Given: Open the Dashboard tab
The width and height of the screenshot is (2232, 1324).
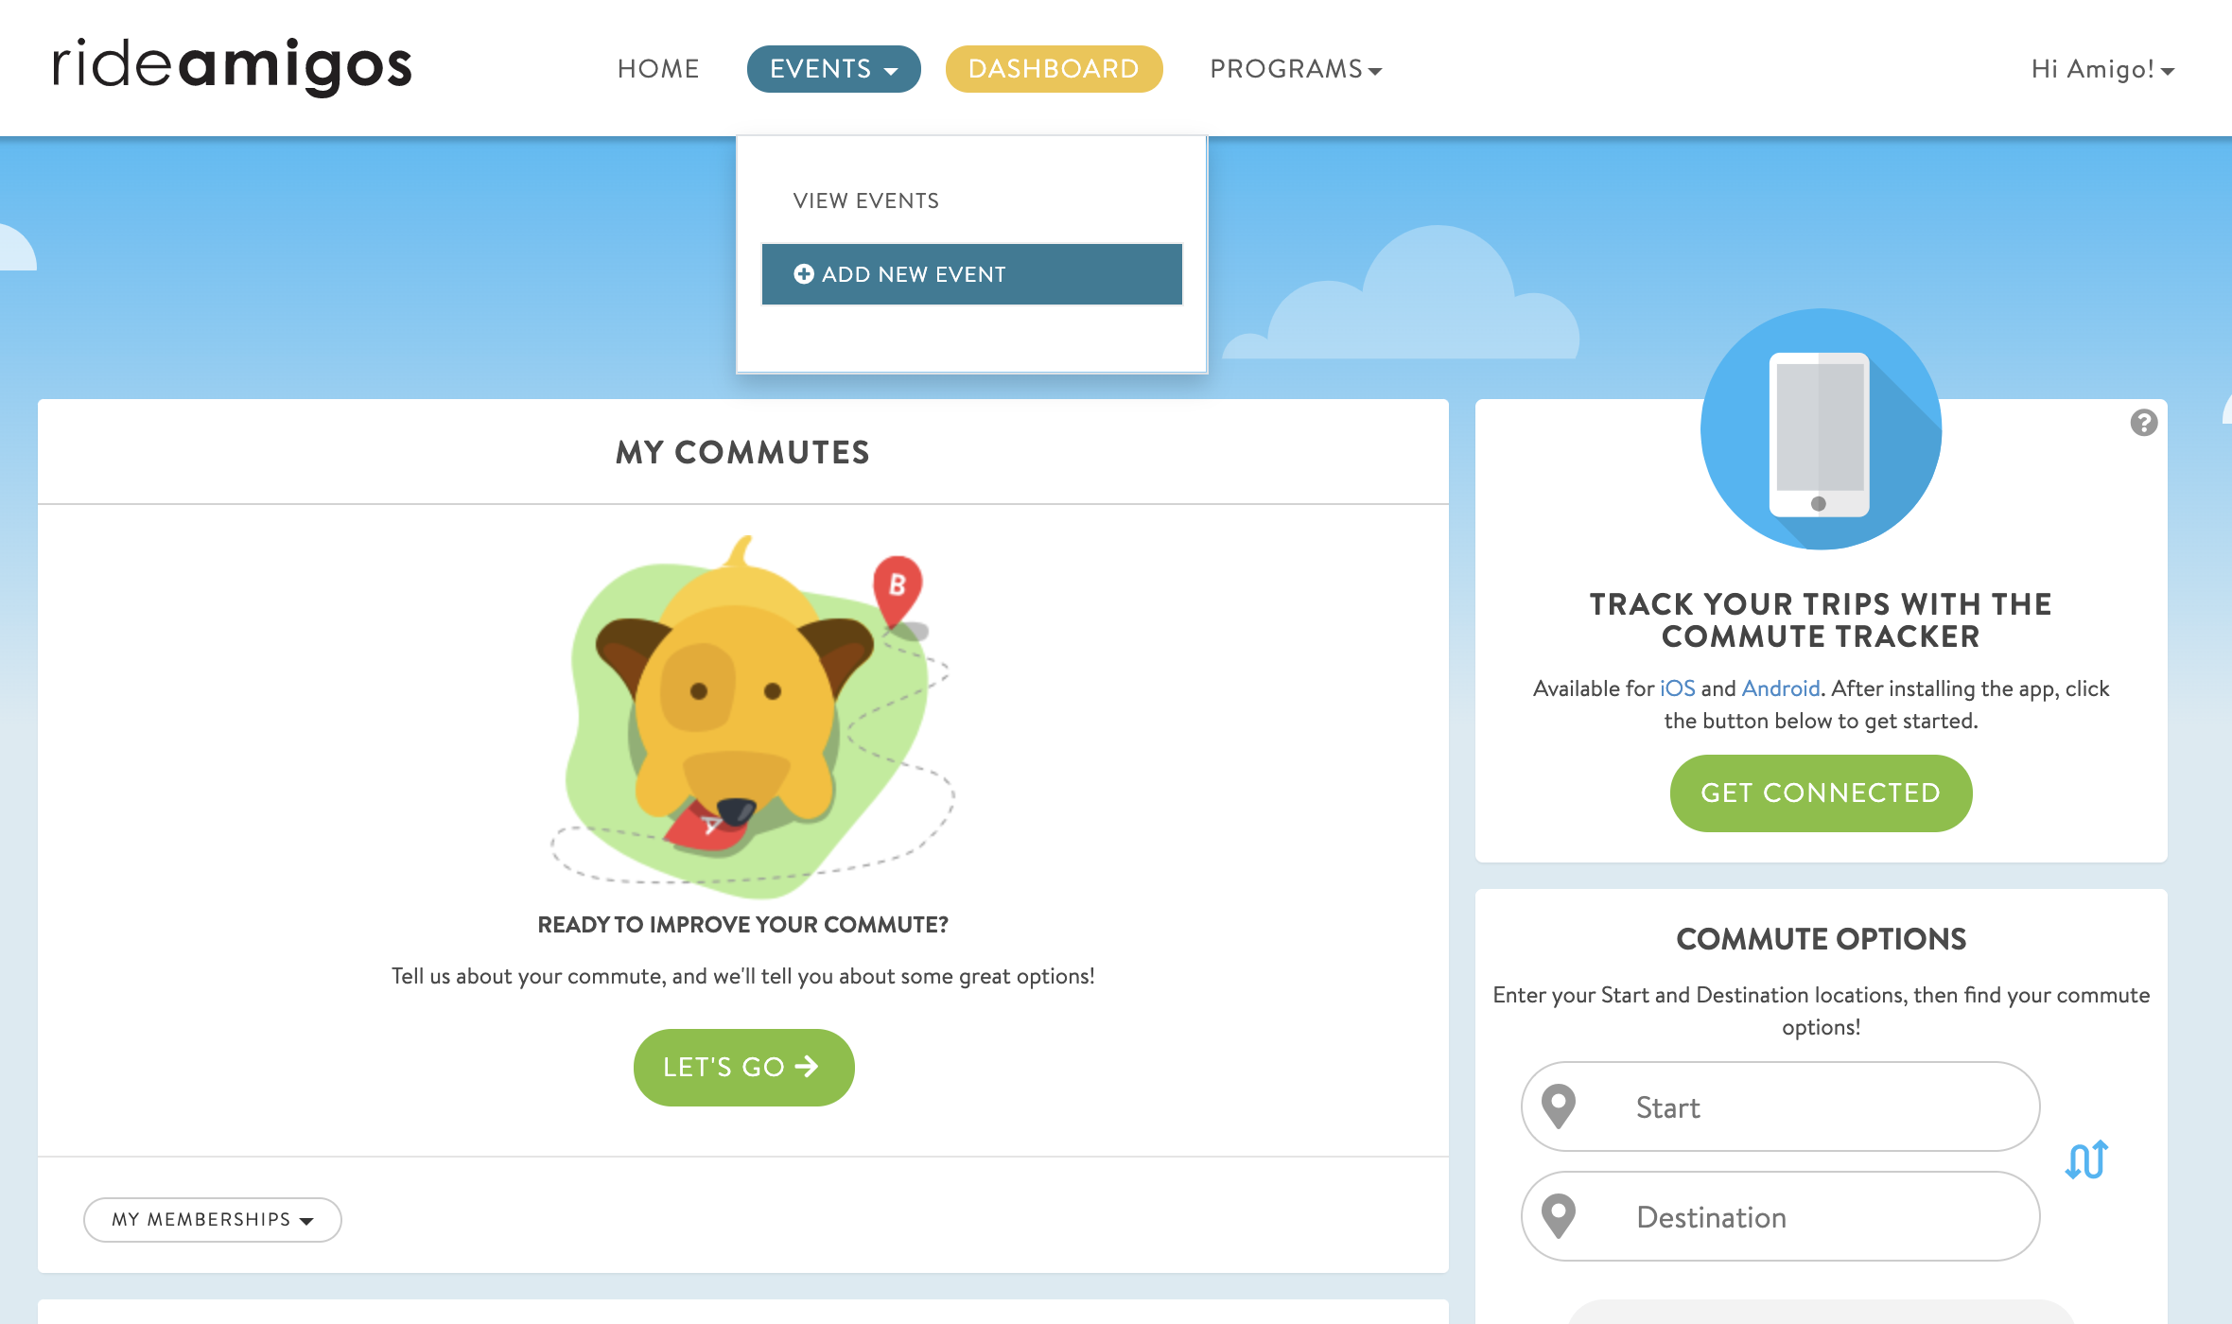Looking at the screenshot, I should (1054, 69).
